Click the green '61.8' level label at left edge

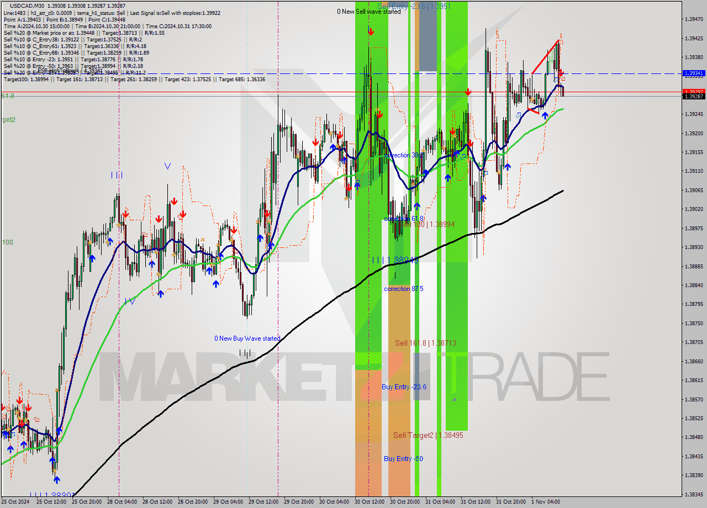point(7,96)
